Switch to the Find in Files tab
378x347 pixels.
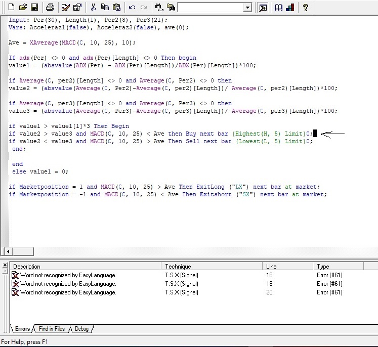52,329
